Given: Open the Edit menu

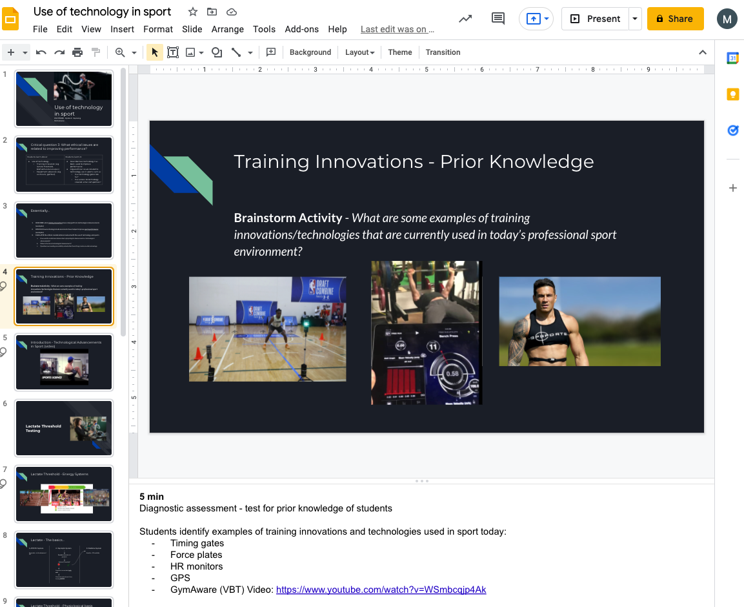Looking at the screenshot, I should (64, 29).
